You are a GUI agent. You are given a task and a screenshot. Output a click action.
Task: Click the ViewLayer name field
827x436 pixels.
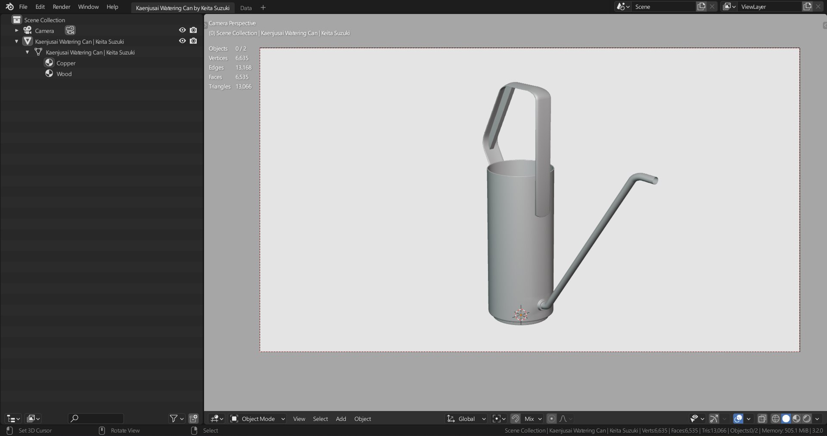(x=770, y=6)
